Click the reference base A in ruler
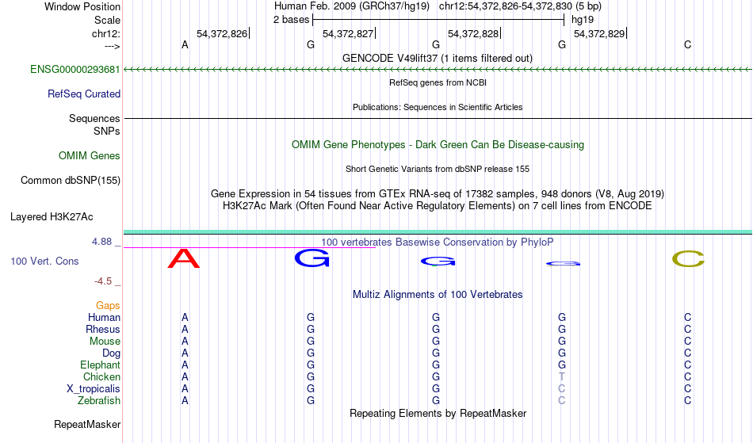Image resolution: width=753 pixels, height=443 pixels. tap(185, 45)
